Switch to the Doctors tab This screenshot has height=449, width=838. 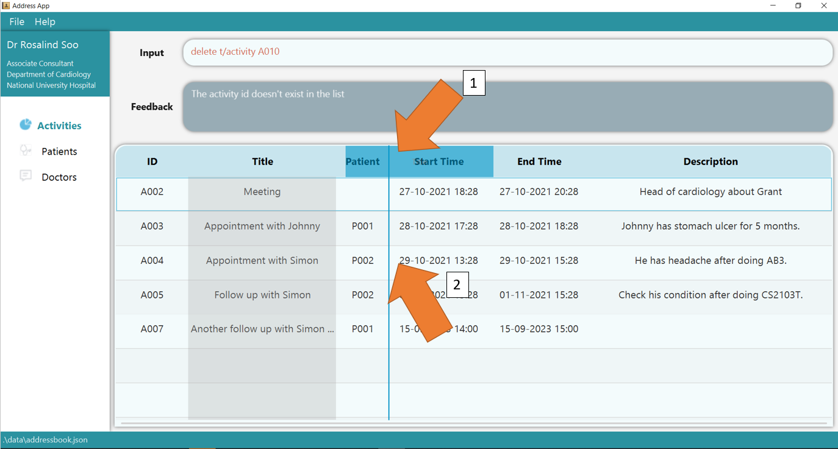point(59,177)
